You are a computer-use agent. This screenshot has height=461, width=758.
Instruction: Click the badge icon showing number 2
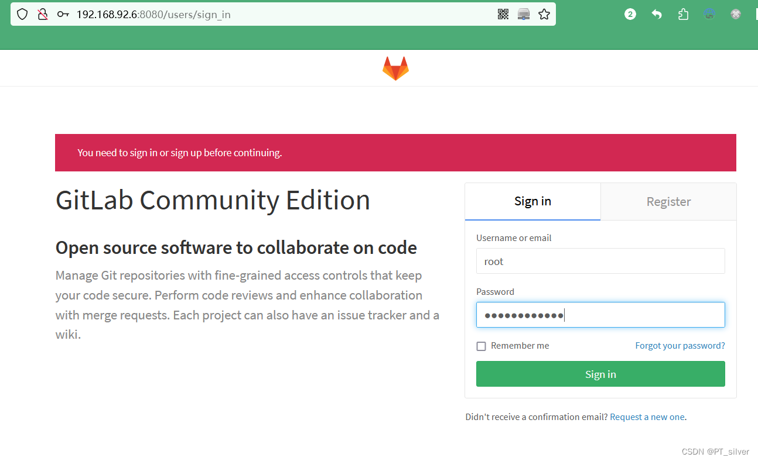630,14
